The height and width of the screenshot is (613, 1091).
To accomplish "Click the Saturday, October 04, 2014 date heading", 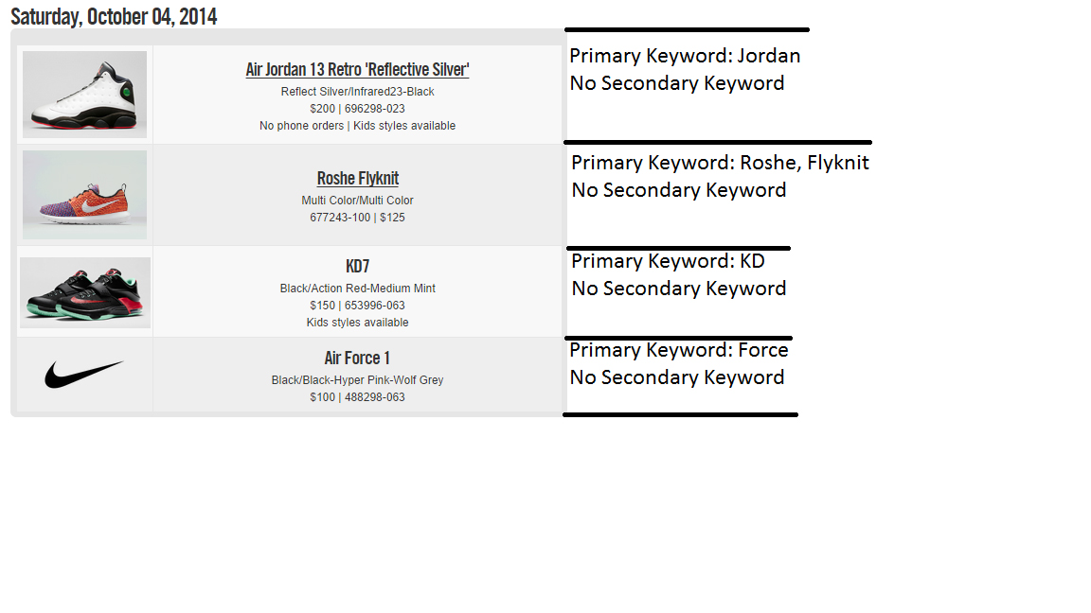I will pyautogui.click(x=114, y=16).
